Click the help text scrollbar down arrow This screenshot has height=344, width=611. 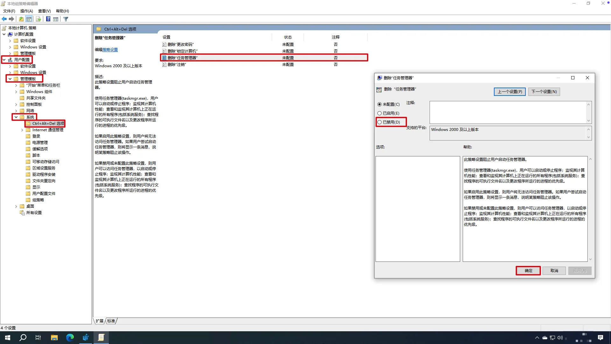point(590,260)
